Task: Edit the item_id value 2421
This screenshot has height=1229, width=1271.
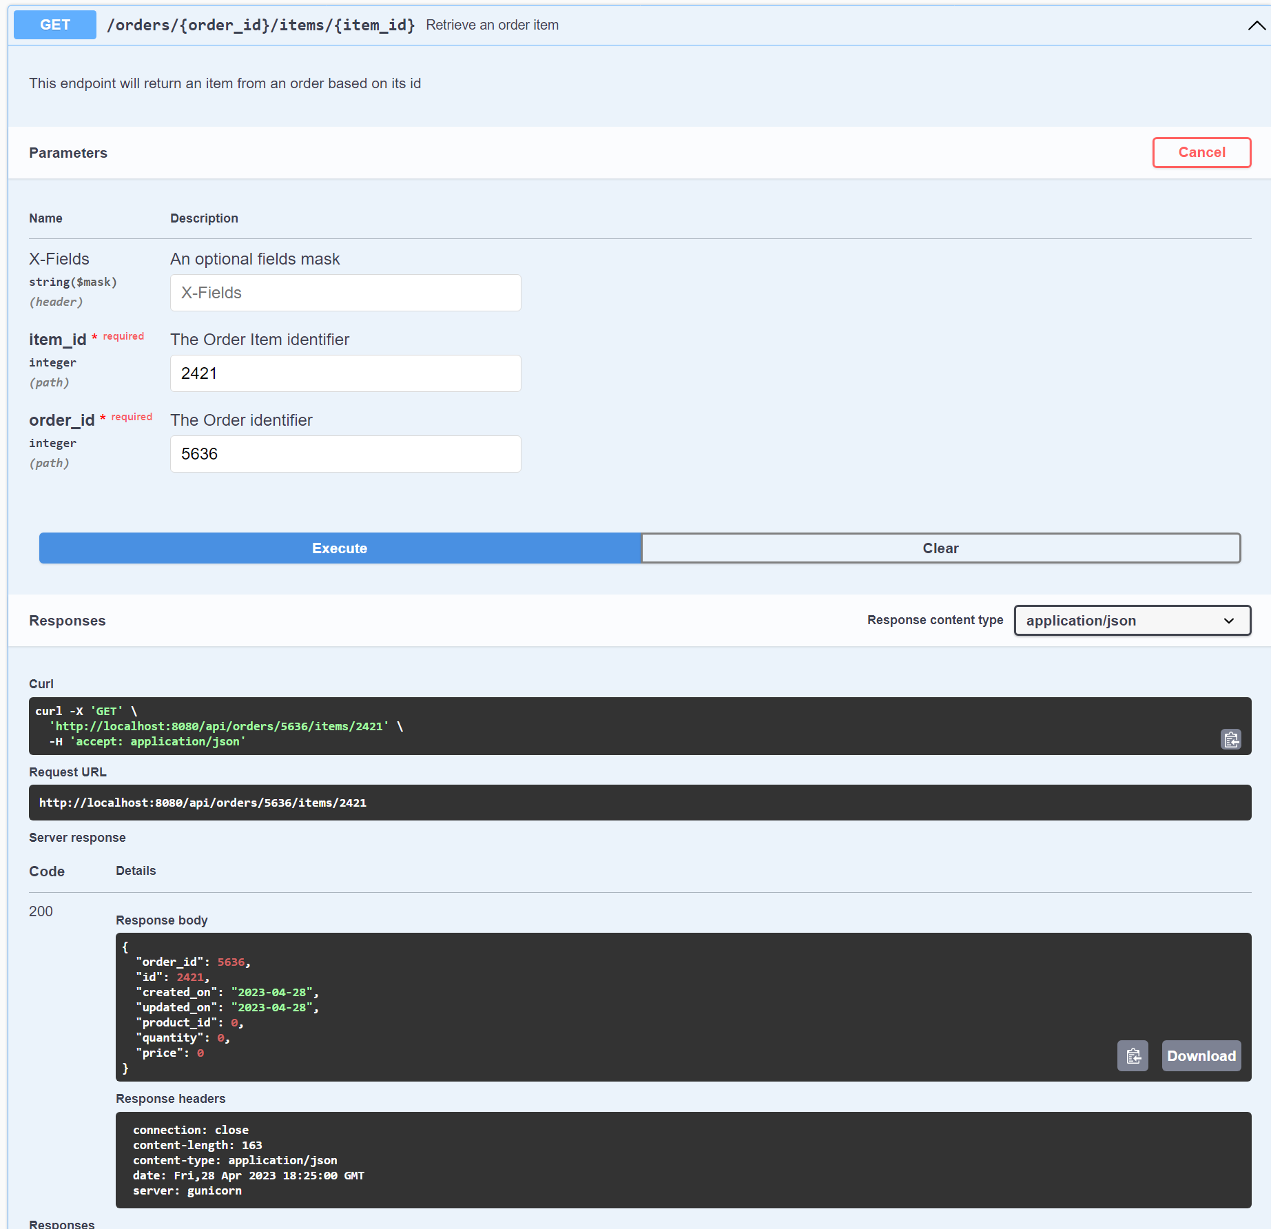Action: 345,373
